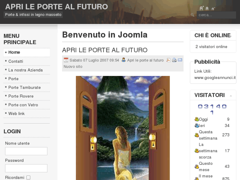The image size is (240, 180).
Task: Click the 'Nuovo sito' category text
Action: click(x=73, y=67)
